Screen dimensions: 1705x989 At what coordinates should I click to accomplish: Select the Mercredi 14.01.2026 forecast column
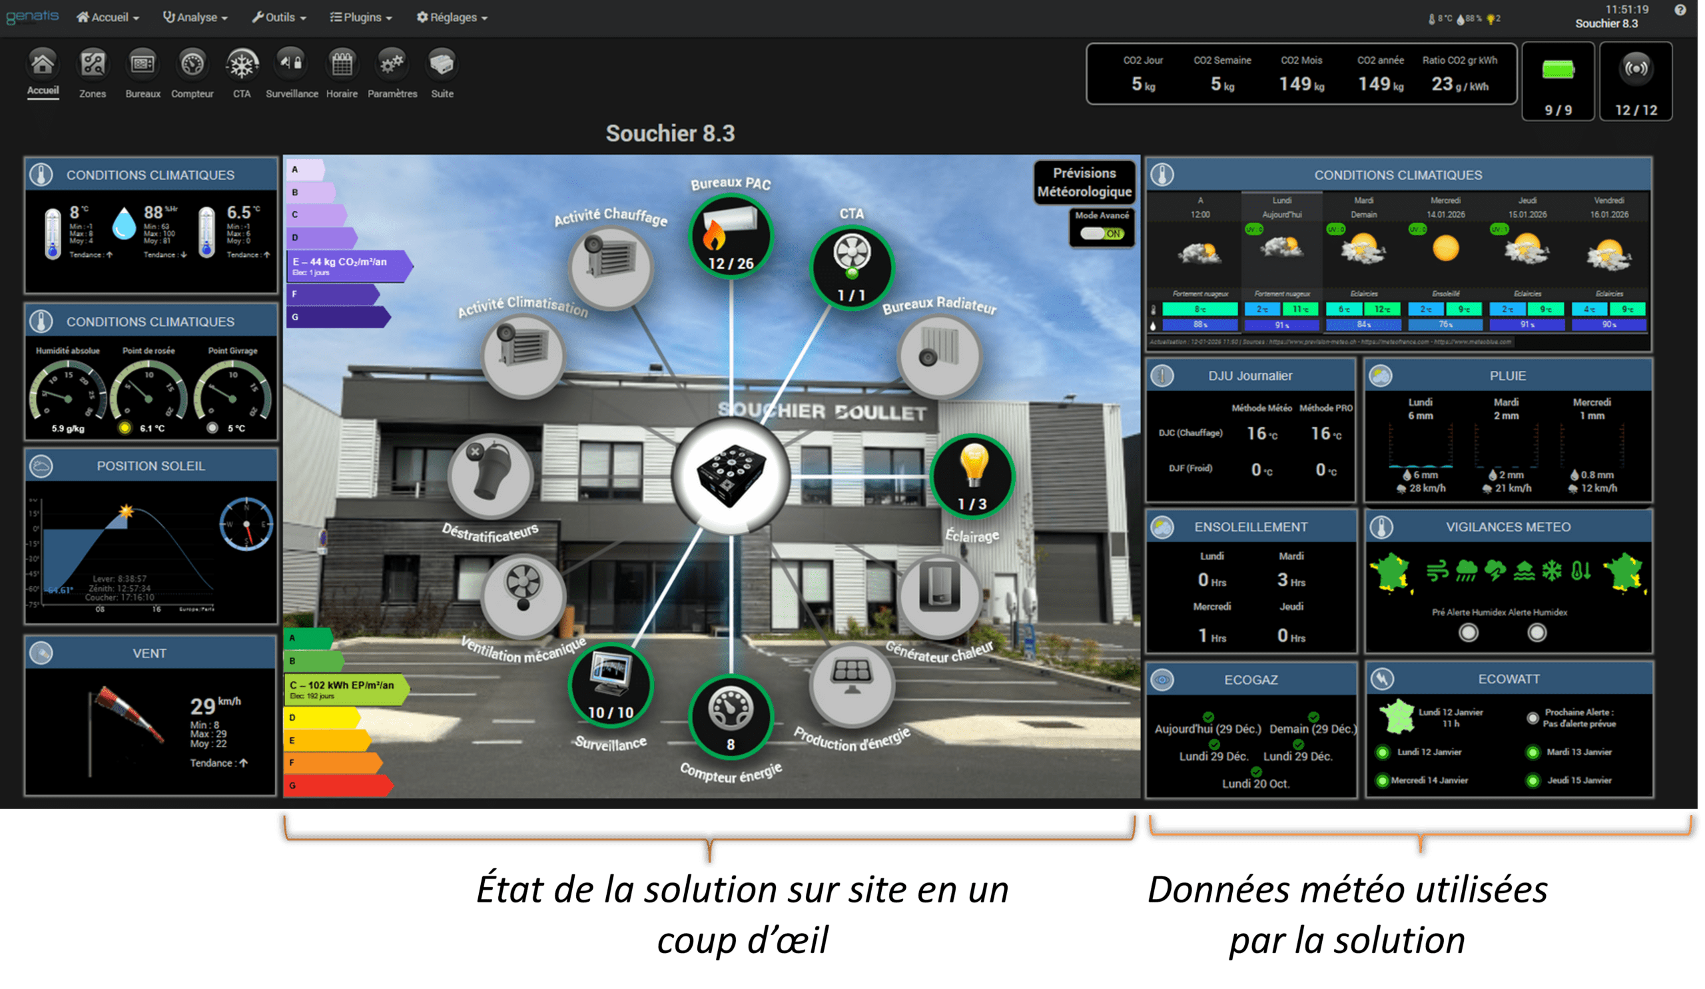1446,263
